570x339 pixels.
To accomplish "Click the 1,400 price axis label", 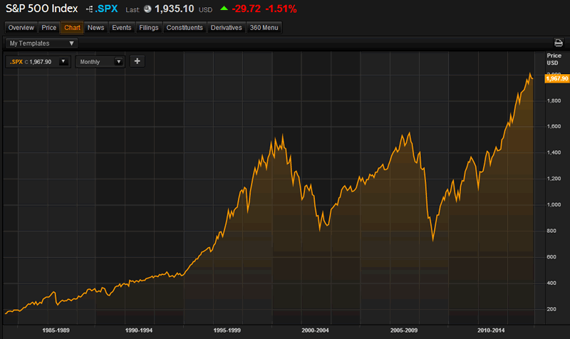I will 554,152.
